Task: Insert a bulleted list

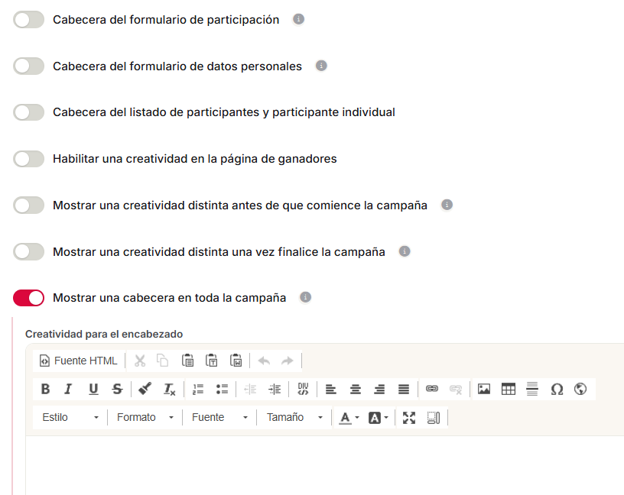Action: pos(222,389)
